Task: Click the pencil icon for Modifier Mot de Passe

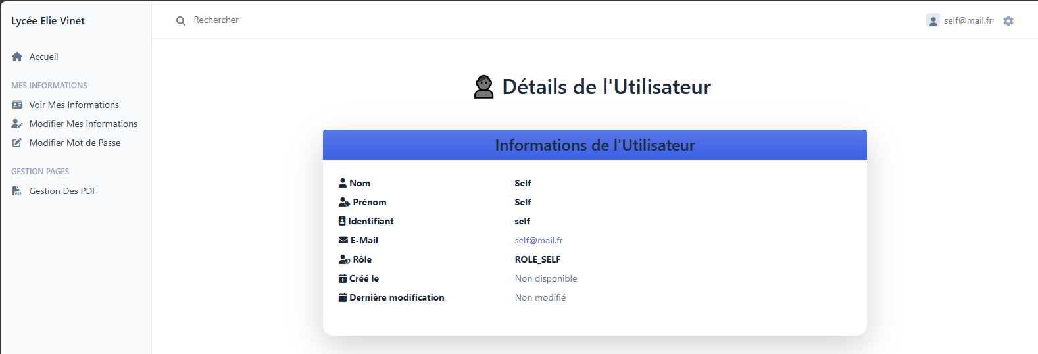Action: 17,143
